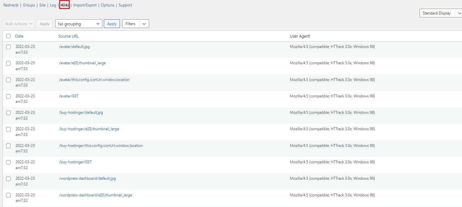Sort by Source URL column header

(68, 36)
